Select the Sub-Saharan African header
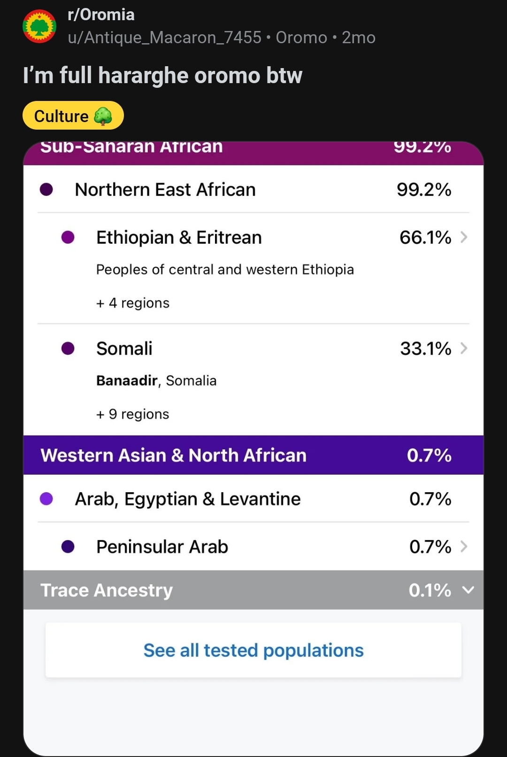 (131, 148)
